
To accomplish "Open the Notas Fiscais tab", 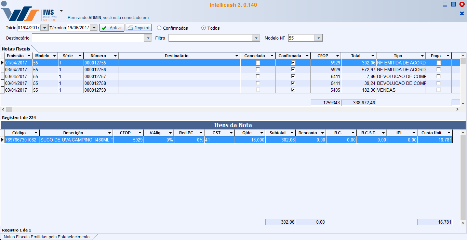I will tap(16, 49).
